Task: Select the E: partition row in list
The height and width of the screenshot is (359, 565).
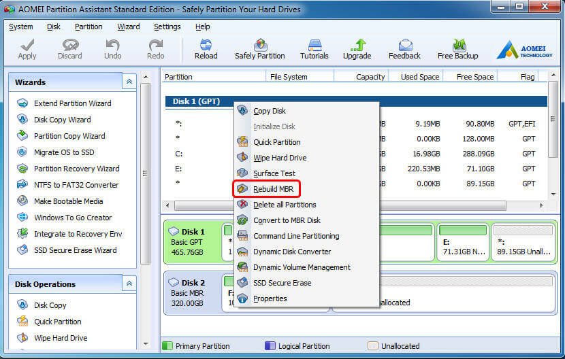Action: [x=356, y=169]
